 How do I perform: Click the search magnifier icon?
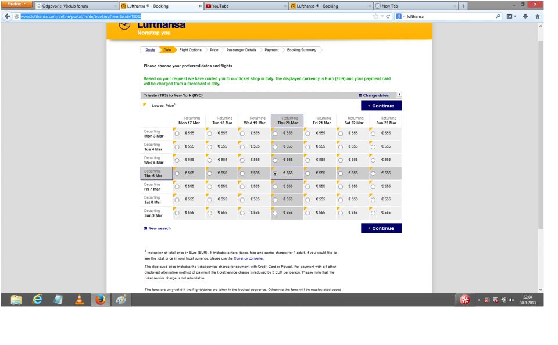(x=498, y=16)
